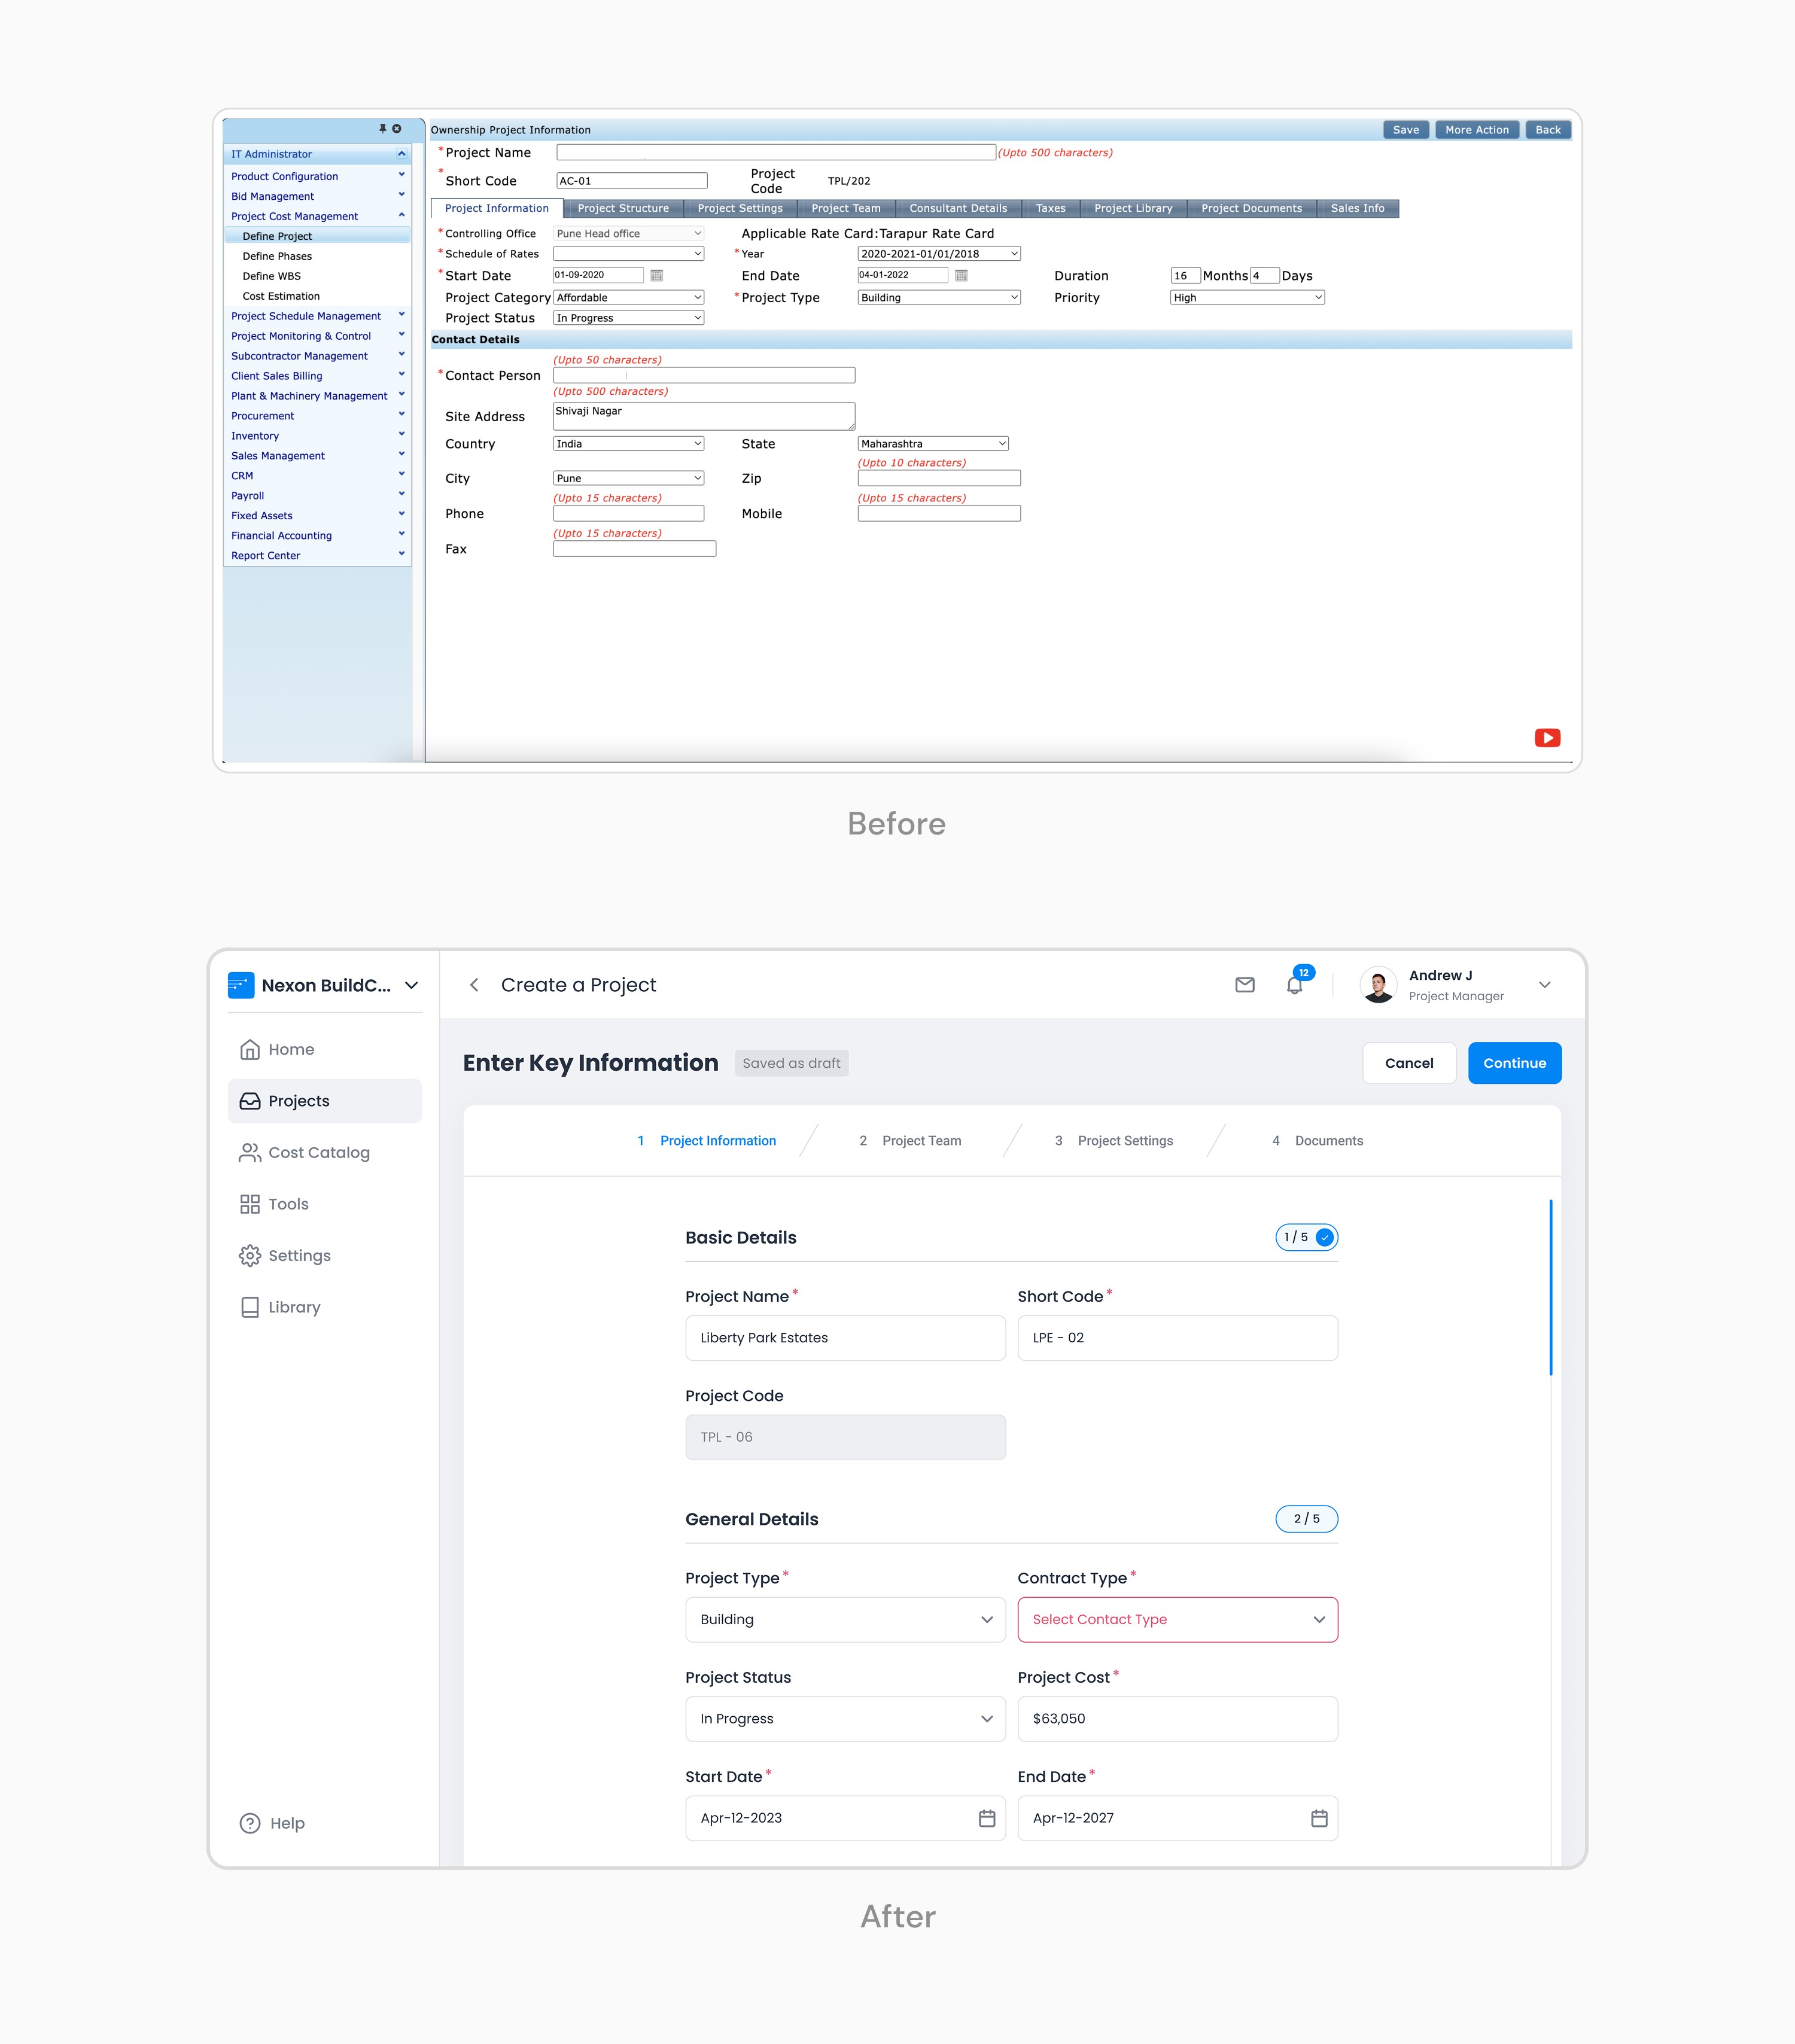The image size is (1795, 2044).
Task: Click the More Action button
Action: click(1477, 130)
